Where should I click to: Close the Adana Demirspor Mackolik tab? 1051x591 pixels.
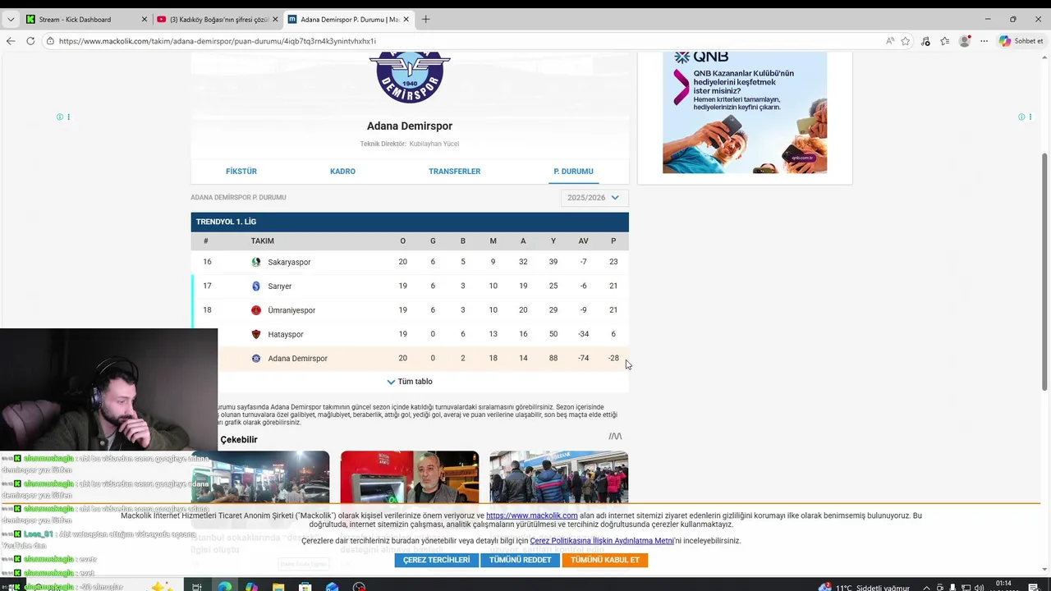pyautogui.click(x=406, y=19)
